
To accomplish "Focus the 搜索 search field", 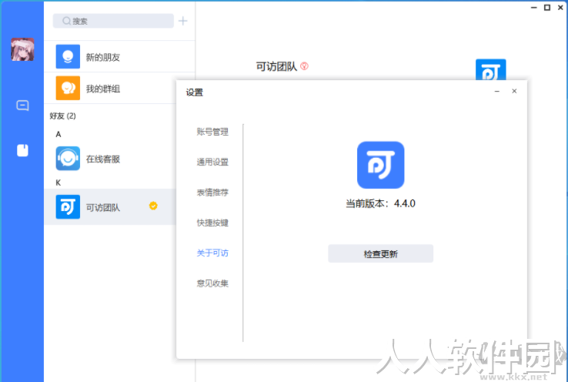I will (x=113, y=21).
